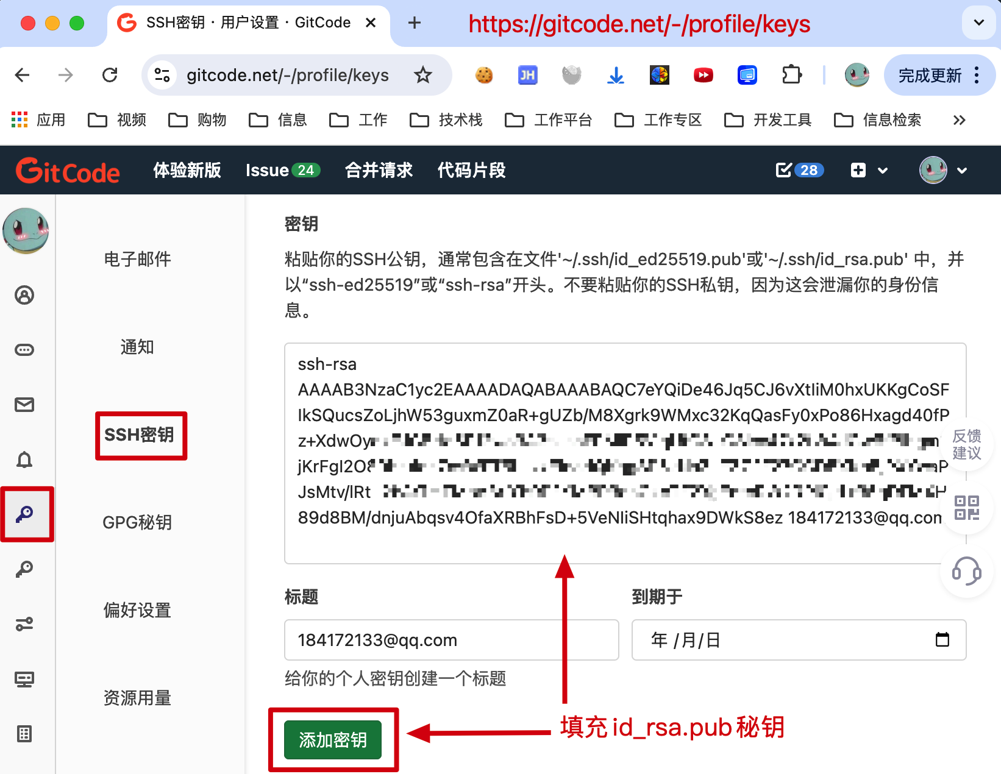1001x774 pixels.
Task: Expand the create new plus dropdown
Action: click(869, 170)
